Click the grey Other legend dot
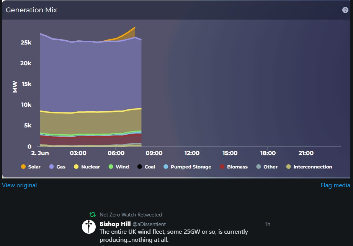353x246 pixels. click(259, 167)
